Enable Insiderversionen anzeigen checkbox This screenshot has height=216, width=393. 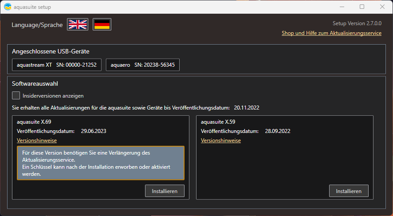point(16,95)
